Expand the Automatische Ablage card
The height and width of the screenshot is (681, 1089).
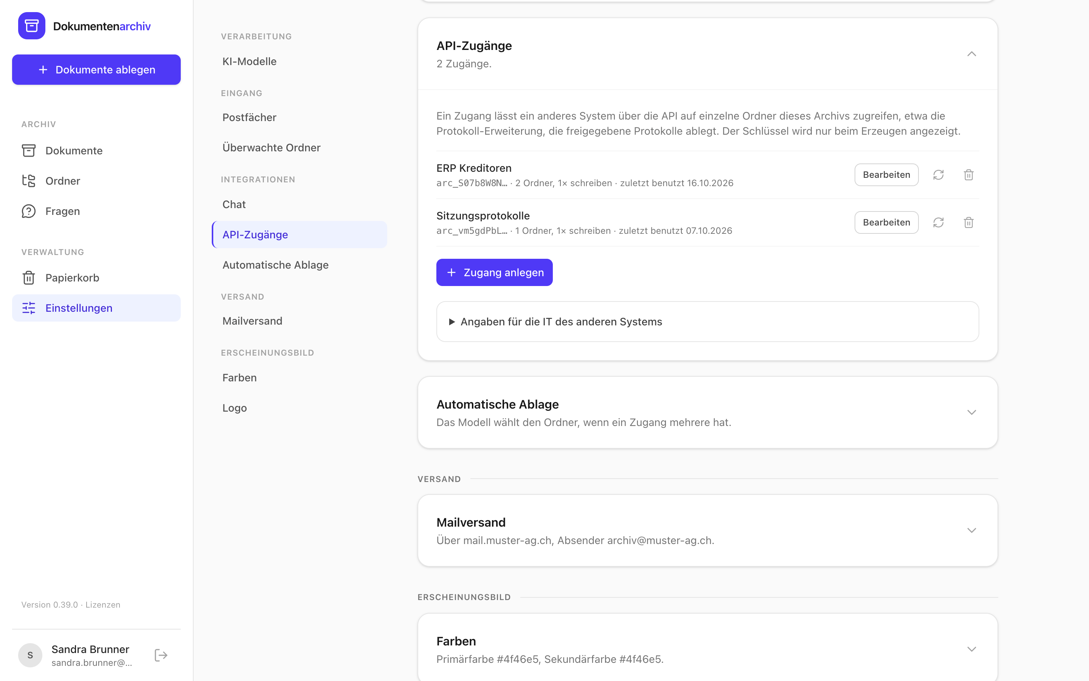(971, 412)
